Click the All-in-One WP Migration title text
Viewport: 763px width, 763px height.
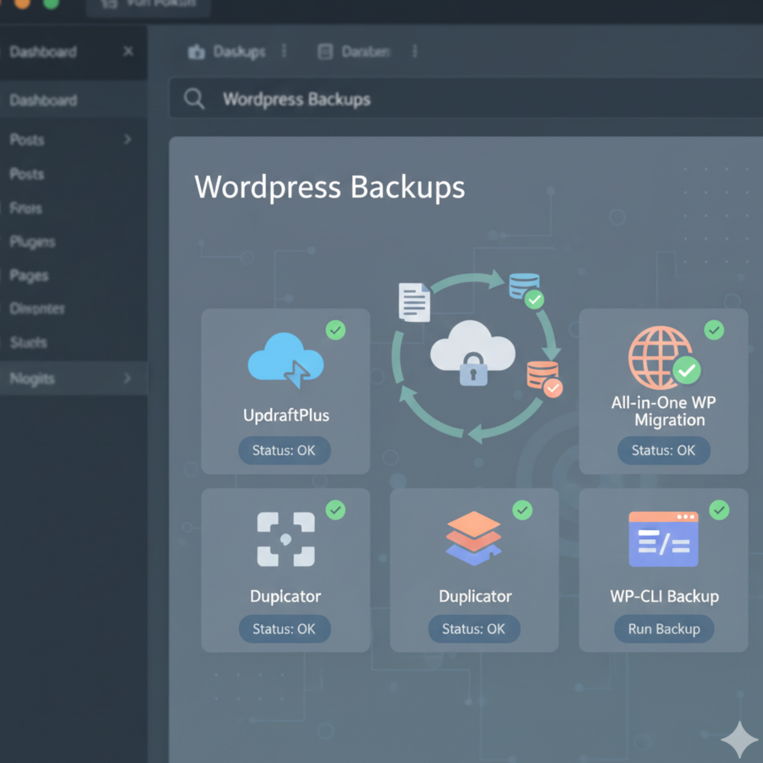tap(664, 411)
